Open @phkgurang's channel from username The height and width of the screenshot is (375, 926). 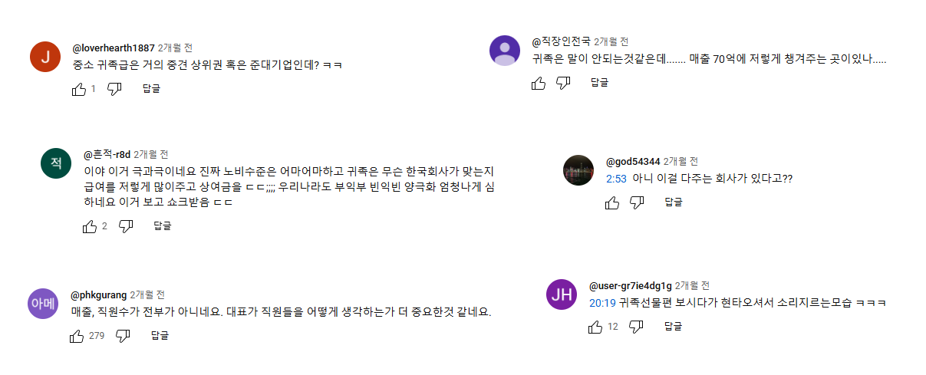99,294
